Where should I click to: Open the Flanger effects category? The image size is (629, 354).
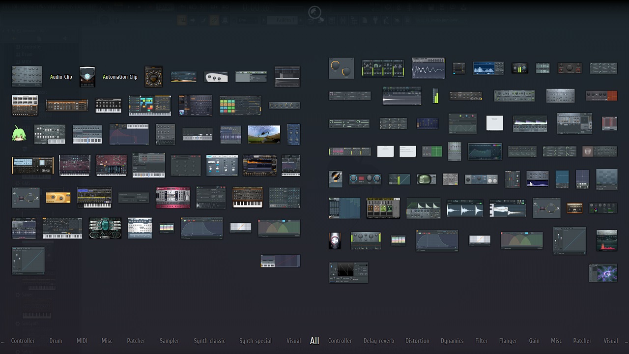click(x=508, y=341)
